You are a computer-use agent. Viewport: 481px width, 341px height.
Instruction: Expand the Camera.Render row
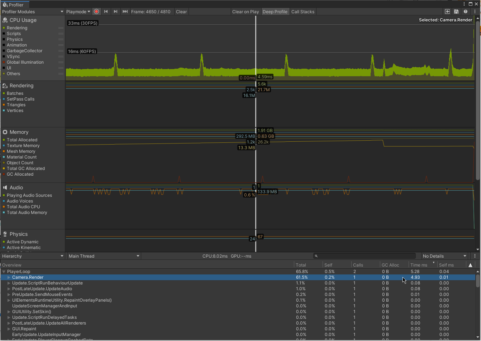pos(9,277)
